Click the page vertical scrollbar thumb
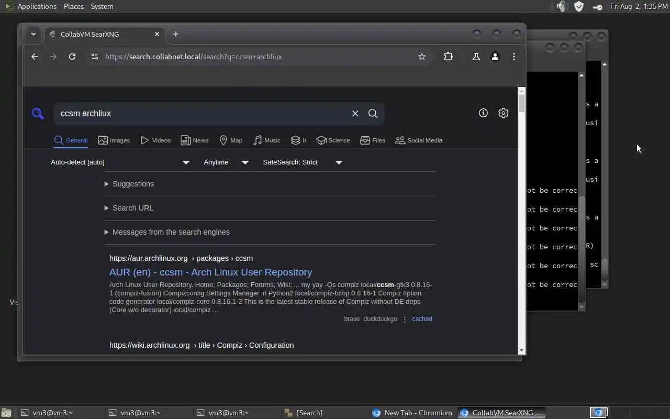Screen dimensions: 670x419 click(x=521, y=103)
